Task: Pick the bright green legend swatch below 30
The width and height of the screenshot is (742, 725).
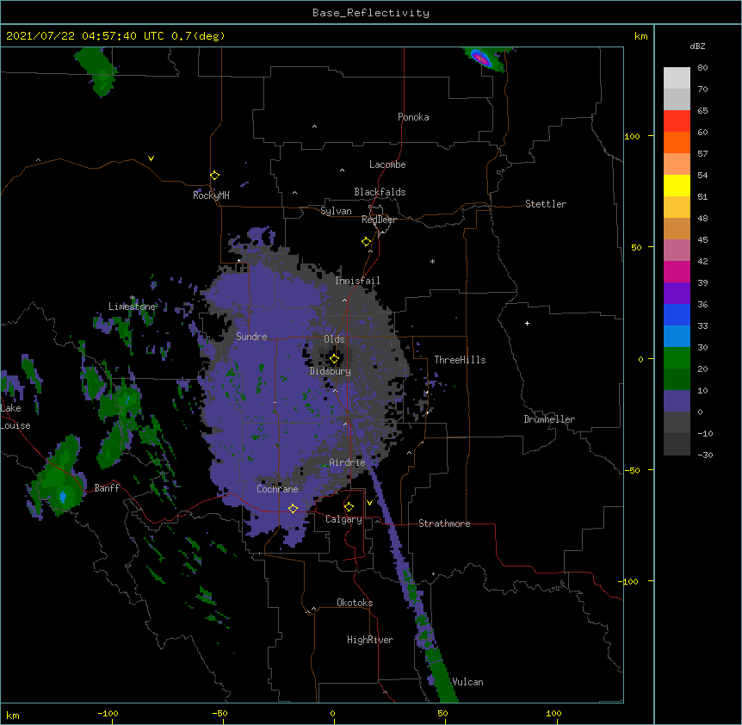Action: [677, 358]
